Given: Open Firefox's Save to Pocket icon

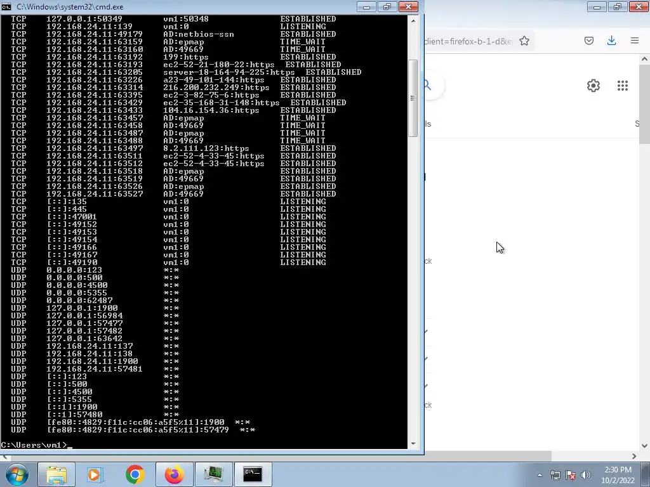Looking at the screenshot, I should click(x=589, y=41).
